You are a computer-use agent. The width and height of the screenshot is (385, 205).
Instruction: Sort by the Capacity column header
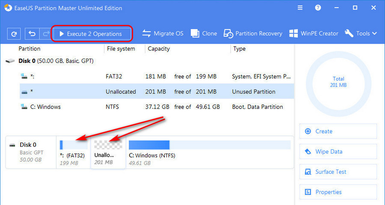point(159,49)
